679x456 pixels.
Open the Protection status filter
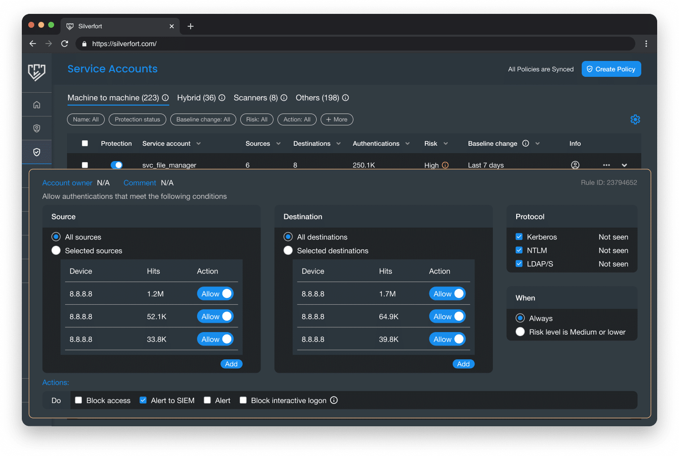(x=137, y=119)
